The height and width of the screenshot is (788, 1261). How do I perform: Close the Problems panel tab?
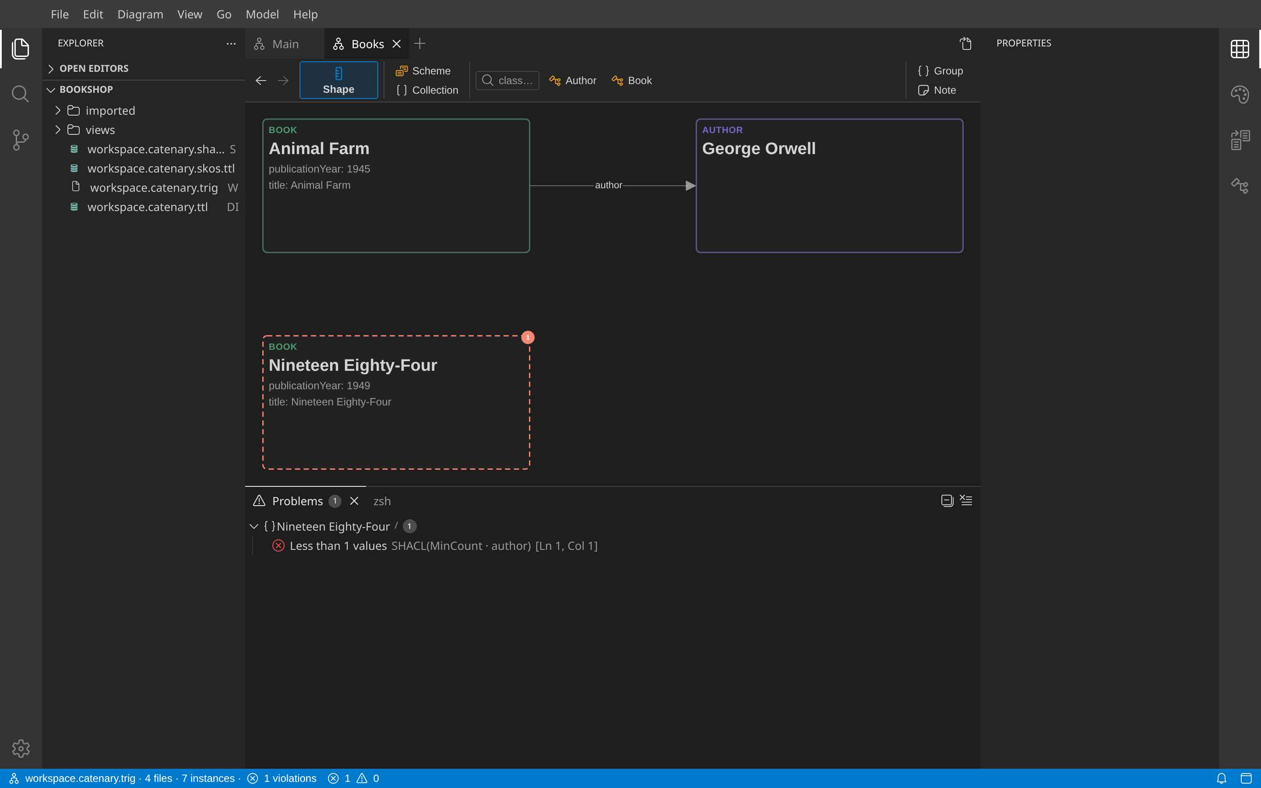click(354, 501)
